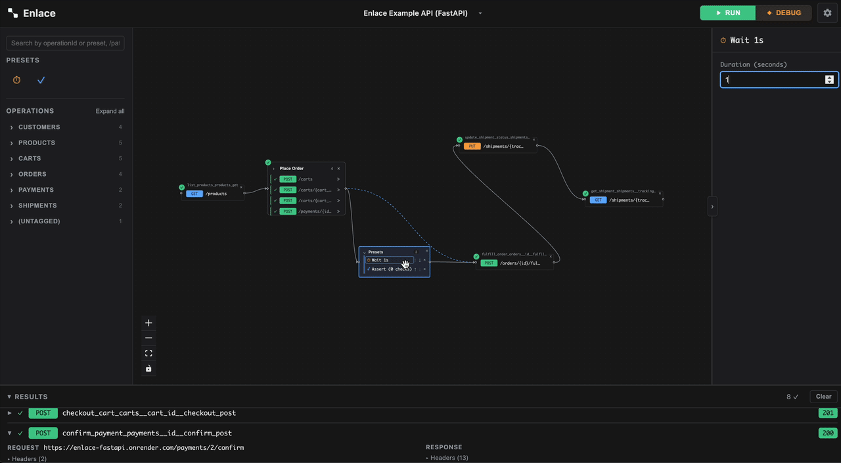Image resolution: width=841 pixels, height=463 pixels.
Task: Click the 8 passed results counter
Action: coord(792,397)
